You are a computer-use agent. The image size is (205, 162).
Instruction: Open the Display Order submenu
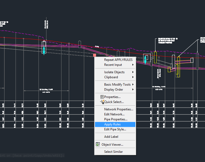point(115,90)
